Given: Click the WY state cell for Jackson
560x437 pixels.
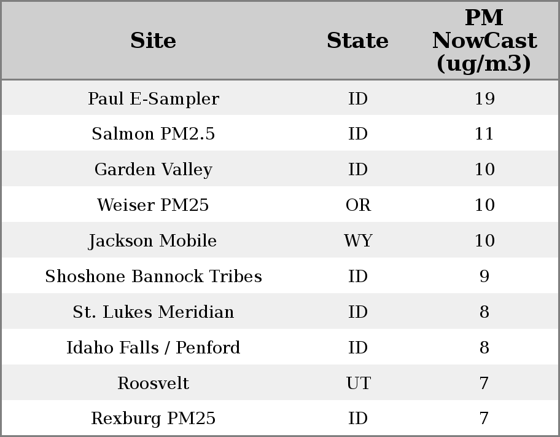Looking at the screenshot, I should (x=358, y=241).
